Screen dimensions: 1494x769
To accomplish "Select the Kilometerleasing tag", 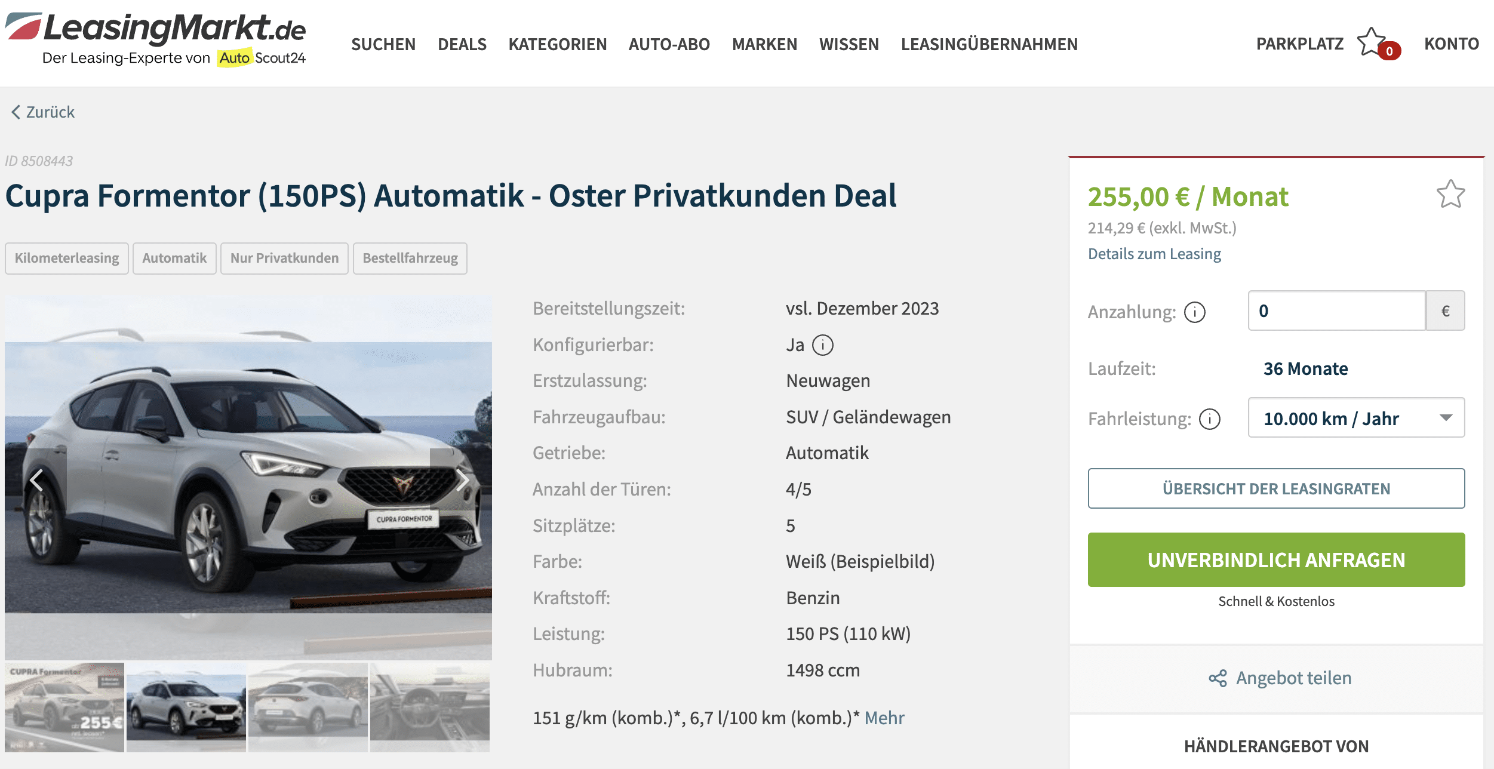I will click(67, 258).
